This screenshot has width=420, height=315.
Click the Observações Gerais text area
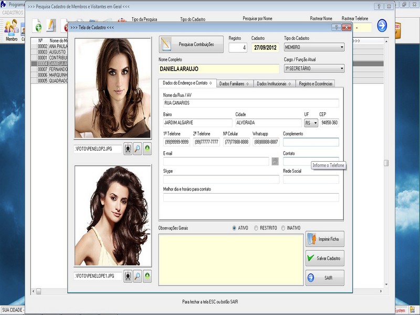click(x=231, y=260)
